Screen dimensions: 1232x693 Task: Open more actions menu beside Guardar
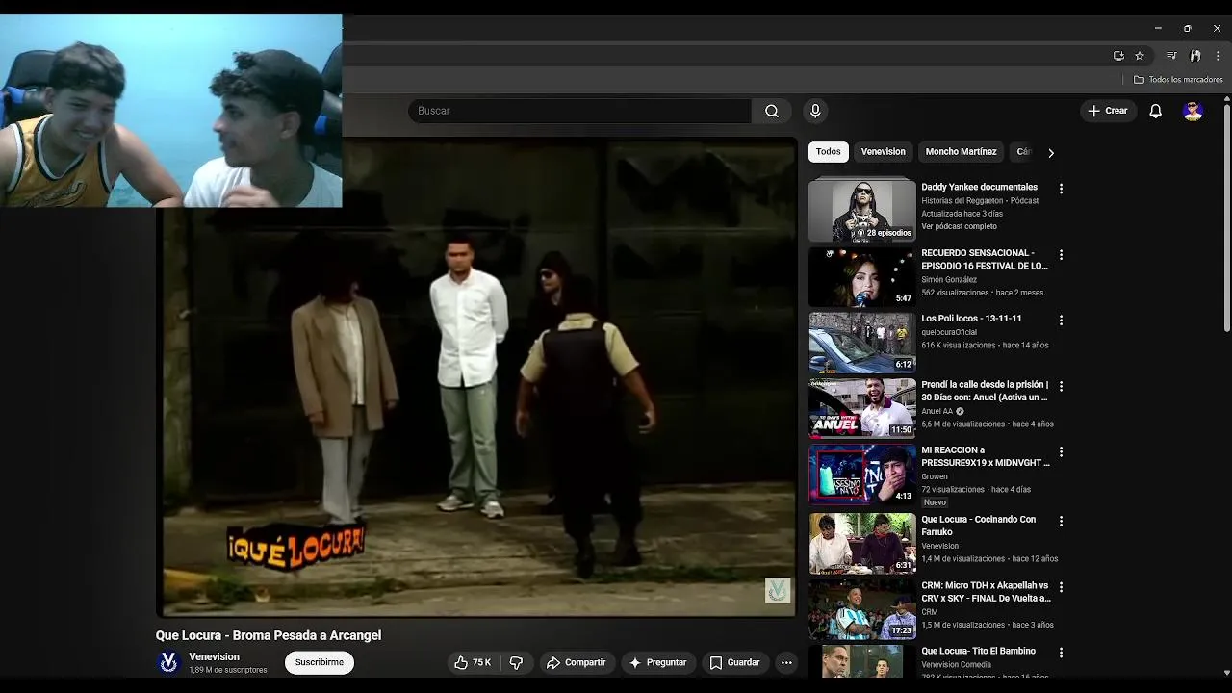pyautogui.click(x=786, y=662)
